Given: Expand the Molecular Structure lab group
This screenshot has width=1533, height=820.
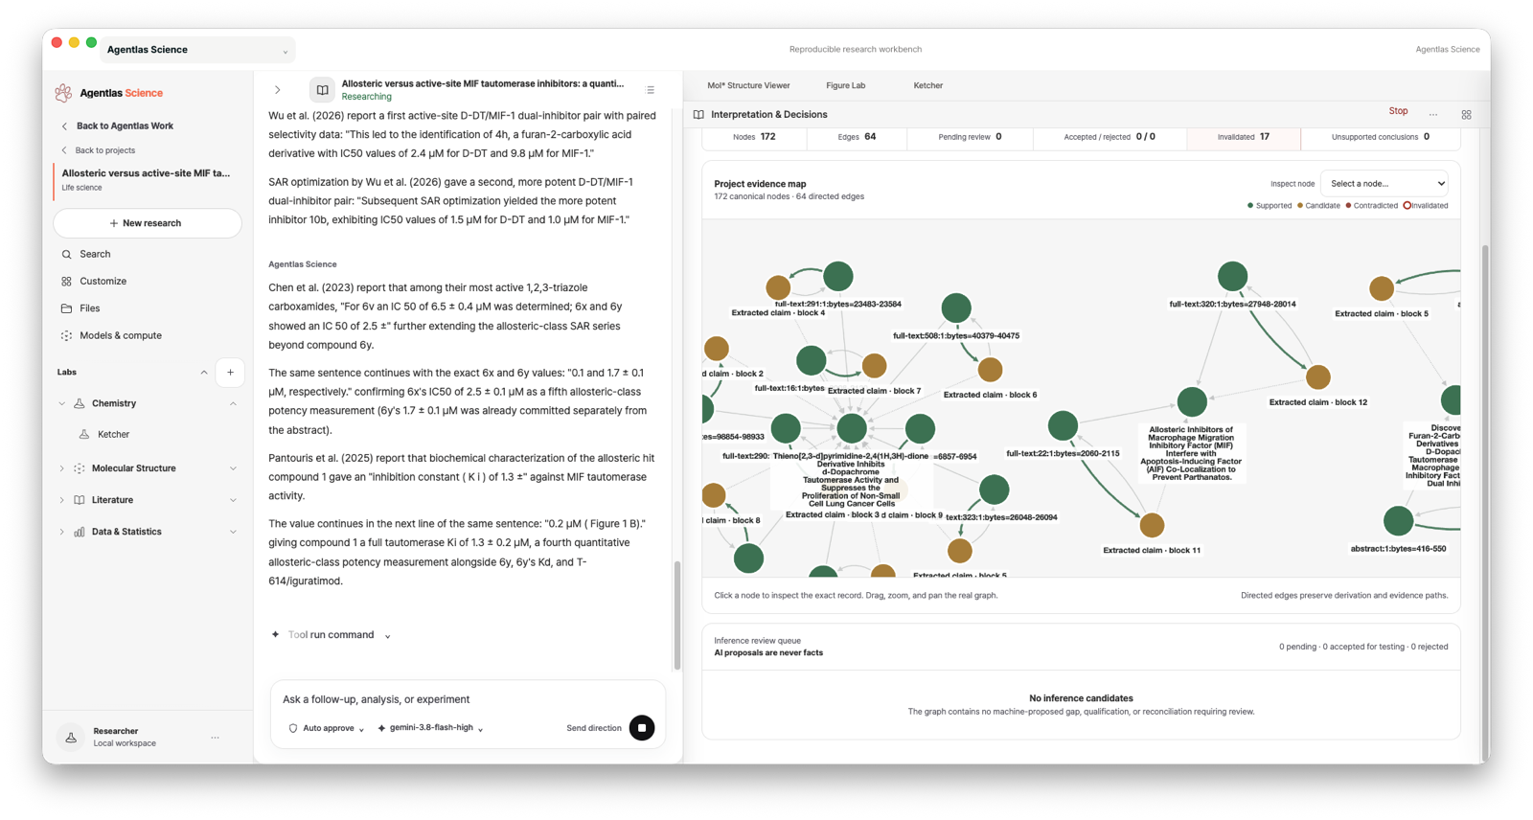Looking at the screenshot, I should pyautogui.click(x=233, y=468).
